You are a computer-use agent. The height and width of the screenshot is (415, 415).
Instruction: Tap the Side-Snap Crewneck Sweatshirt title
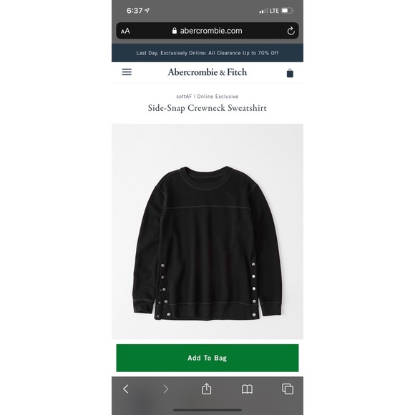[x=207, y=108]
